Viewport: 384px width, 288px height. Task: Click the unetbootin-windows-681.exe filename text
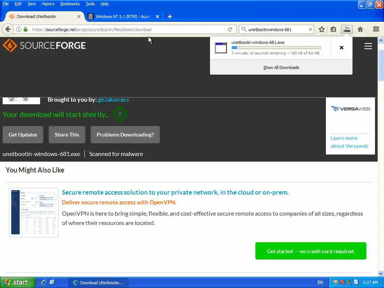41,154
